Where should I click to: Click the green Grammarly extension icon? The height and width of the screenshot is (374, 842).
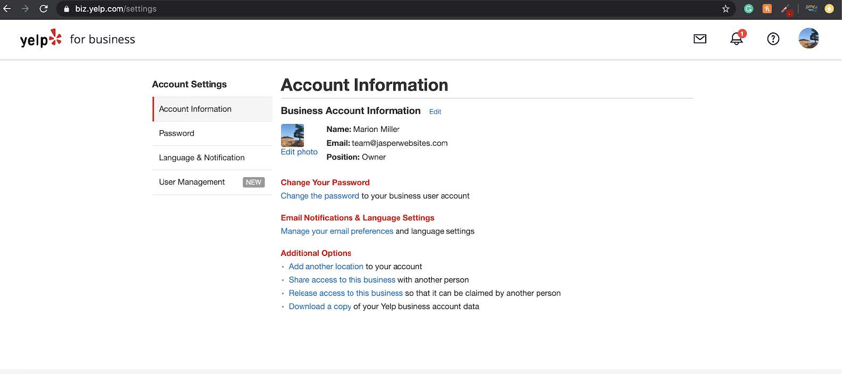(748, 9)
